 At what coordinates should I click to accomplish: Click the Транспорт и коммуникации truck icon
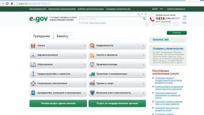click(x=92, y=74)
